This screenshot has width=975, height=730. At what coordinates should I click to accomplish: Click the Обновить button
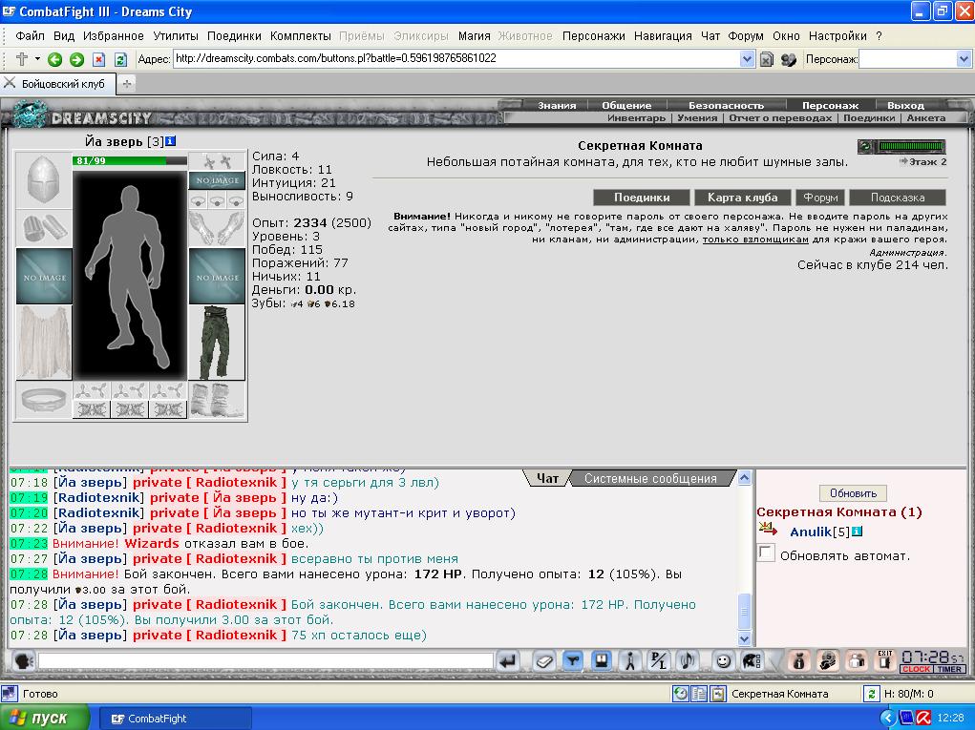(x=853, y=493)
